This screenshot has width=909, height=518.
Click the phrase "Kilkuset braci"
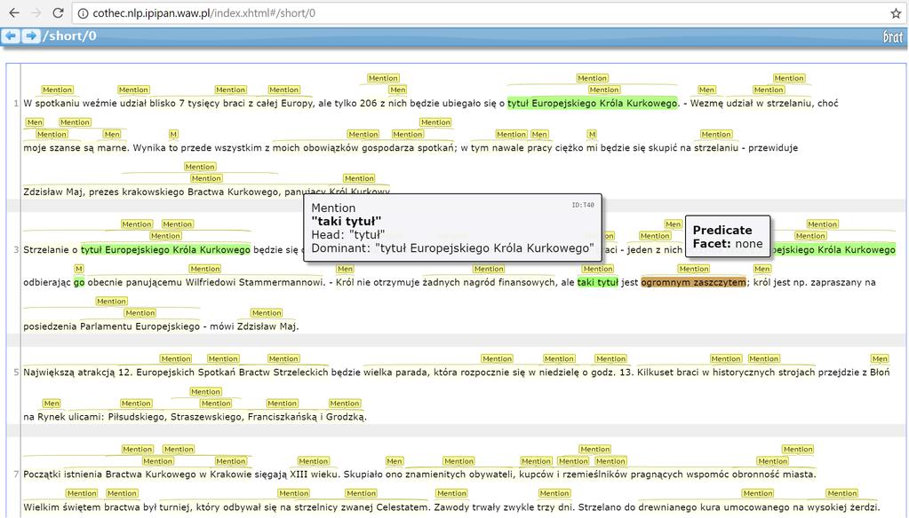pyautogui.click(x=668, y=373)
